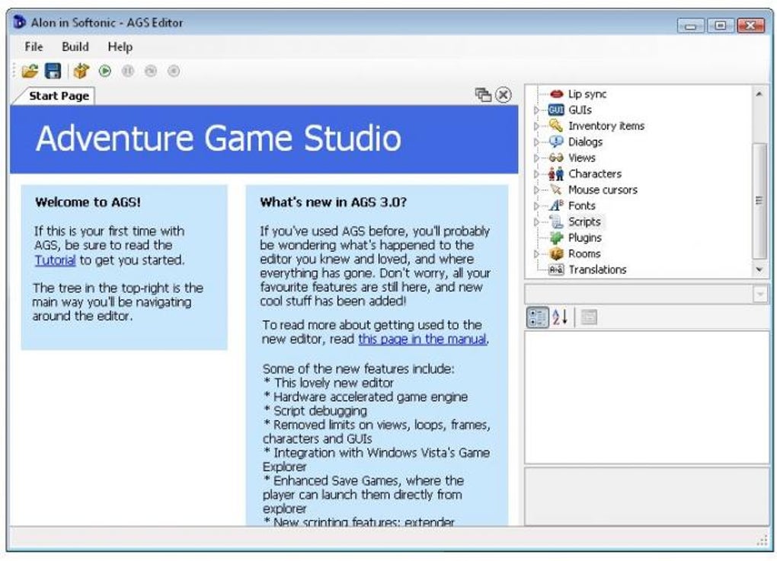Click the Build package box icon
Screen dimensions: 777x561
(82, 72)
